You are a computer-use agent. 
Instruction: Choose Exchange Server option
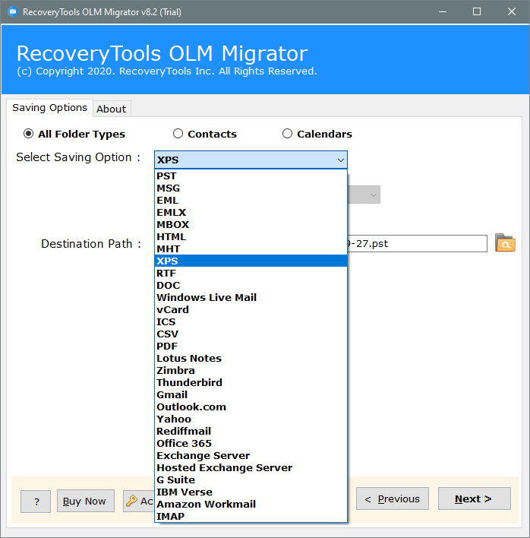(251, 456)
